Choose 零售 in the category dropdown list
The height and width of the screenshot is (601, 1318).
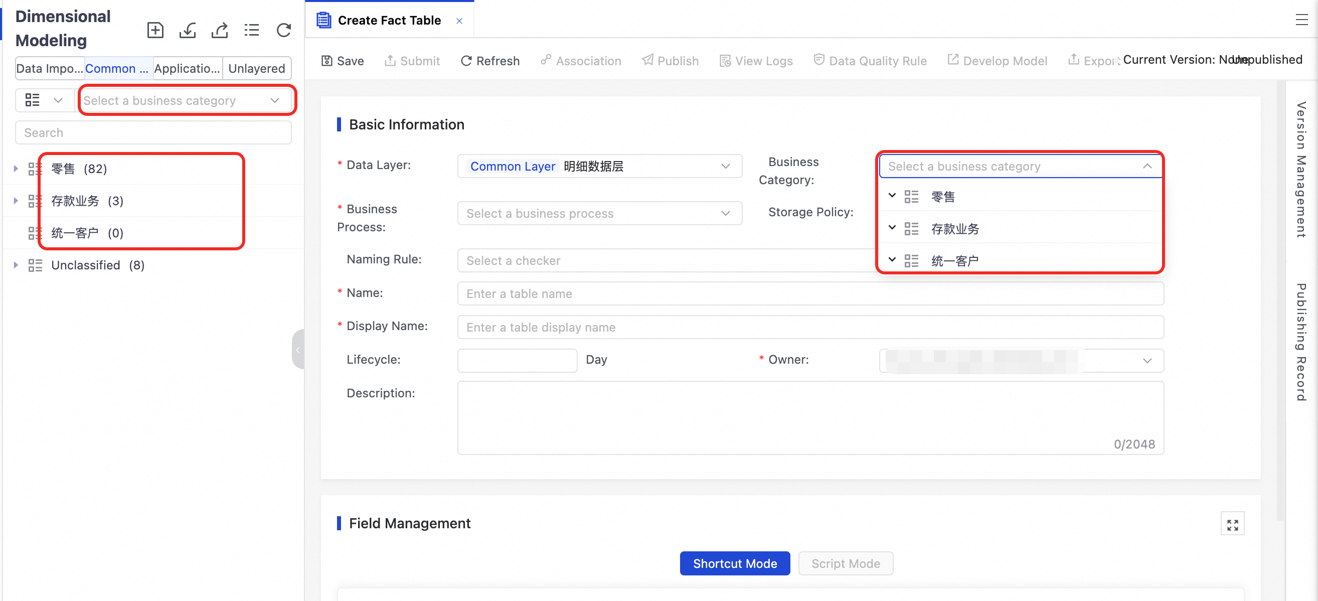coord(942,197)
